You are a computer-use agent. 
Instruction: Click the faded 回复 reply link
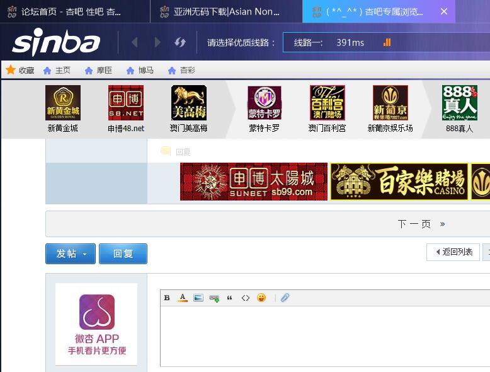tap(176, 152)
